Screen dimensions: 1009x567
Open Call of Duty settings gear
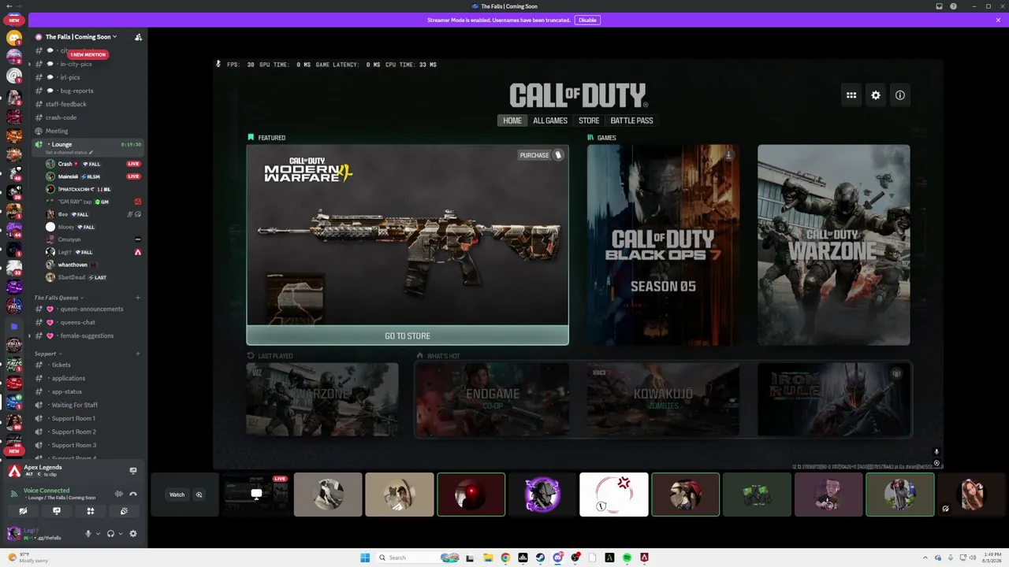point(876,95)
